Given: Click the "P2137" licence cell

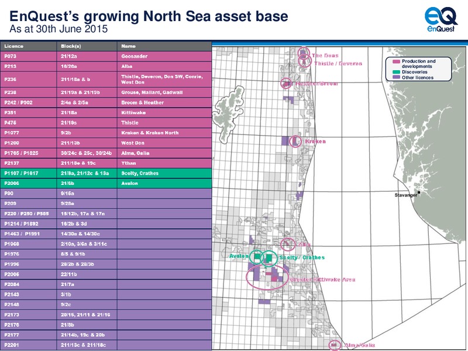Looking at the screenshot, I should click(x=28, y=163).
